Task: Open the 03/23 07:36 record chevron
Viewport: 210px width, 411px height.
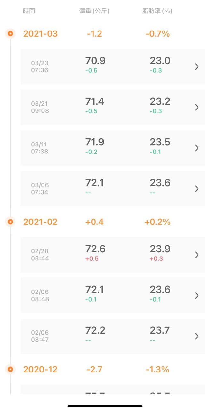Action: point(197,67)
